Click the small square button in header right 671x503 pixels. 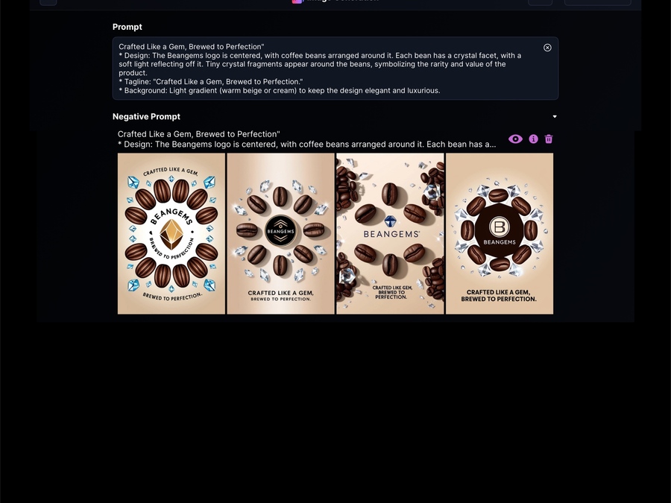click(x=540, y=2)
